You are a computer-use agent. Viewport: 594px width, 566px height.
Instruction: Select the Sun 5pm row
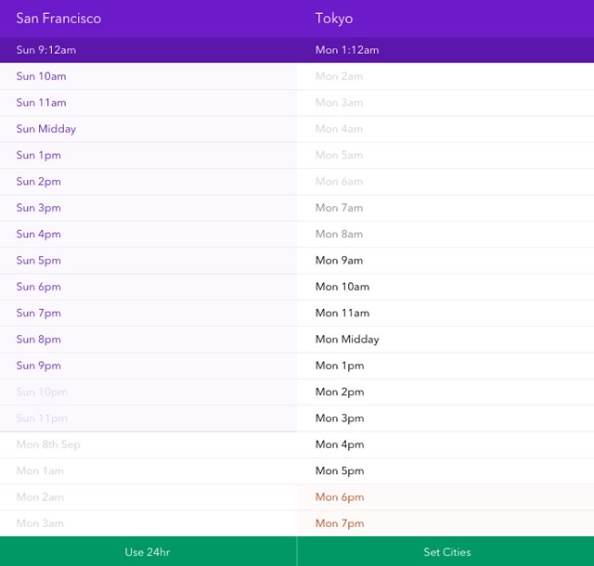[x=148, y=261]
